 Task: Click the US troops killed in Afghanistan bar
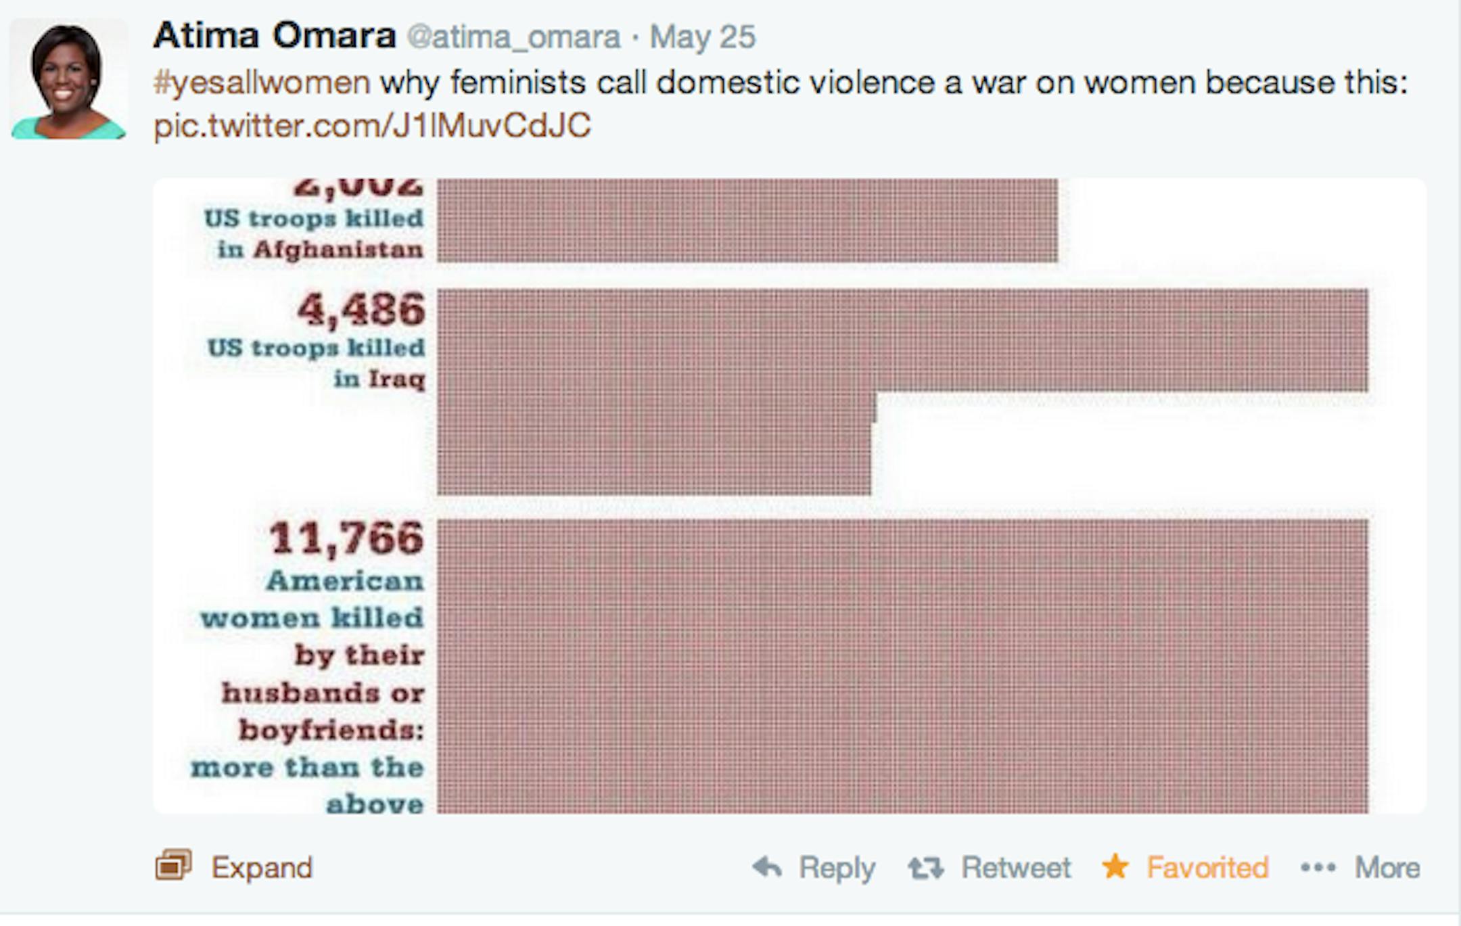click(747, 221)
